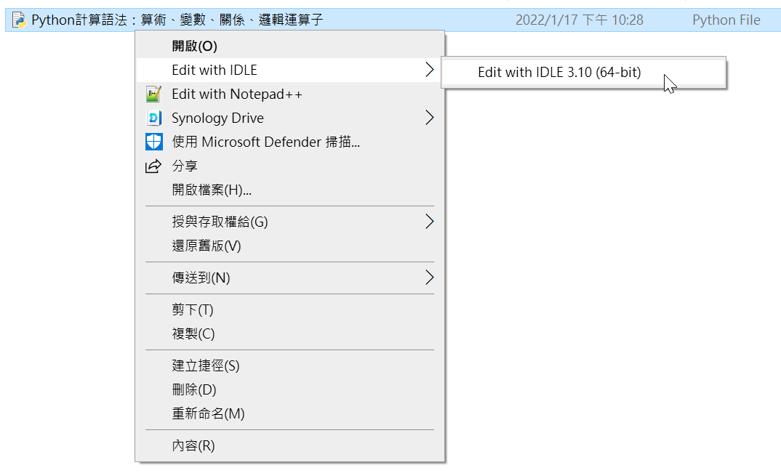The width and height of the screenshot is (781, 473).
Task: Click the Synology Drive icon
Action: [153, 118]
